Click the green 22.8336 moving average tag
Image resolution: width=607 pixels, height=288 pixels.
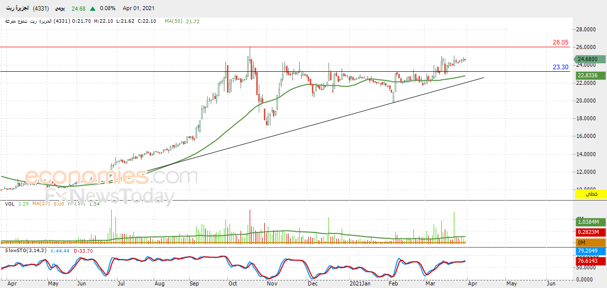tap(591, 75)
